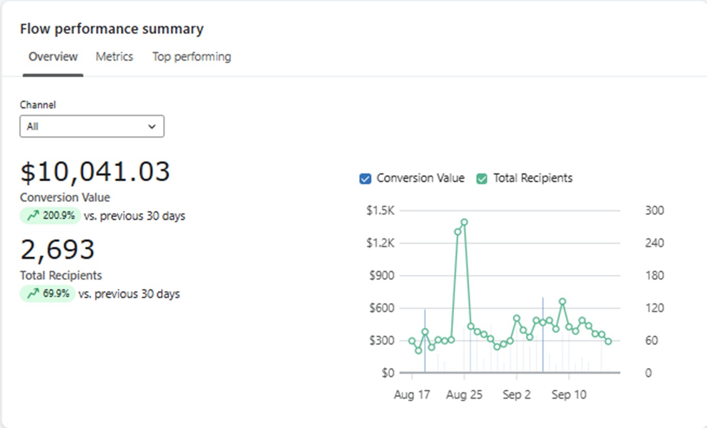Viewport: 707px width, 428px height.
Task: Click the Total Recipients legend label
Action: tap(532, 178)
